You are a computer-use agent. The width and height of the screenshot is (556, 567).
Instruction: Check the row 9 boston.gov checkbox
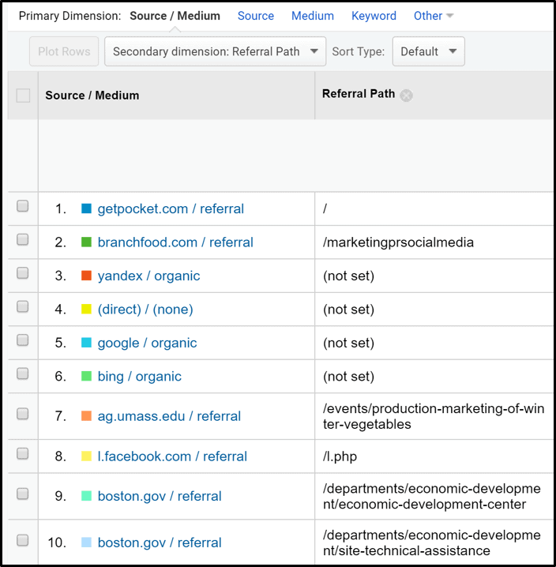click(x=23, y=494)
